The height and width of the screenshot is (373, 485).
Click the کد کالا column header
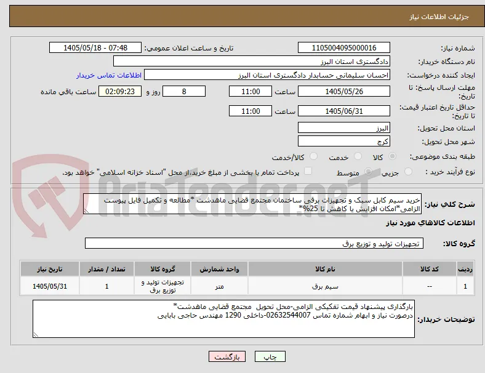point(430,269)
